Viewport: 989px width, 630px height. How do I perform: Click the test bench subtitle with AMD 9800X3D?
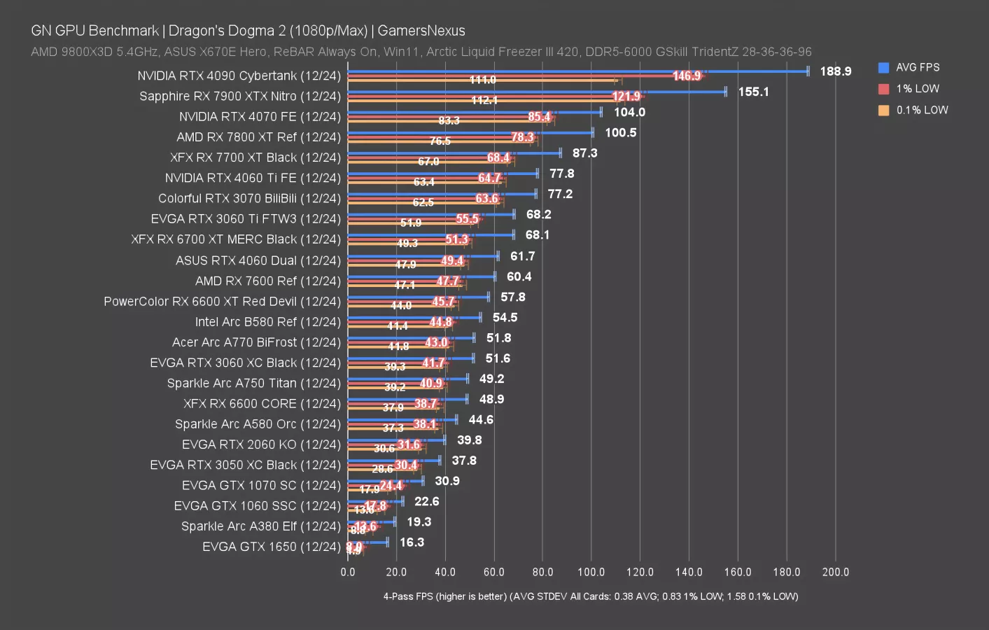pos(421,52)
